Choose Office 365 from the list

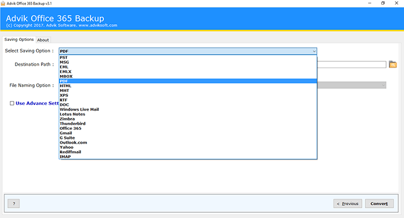[188, 128]
